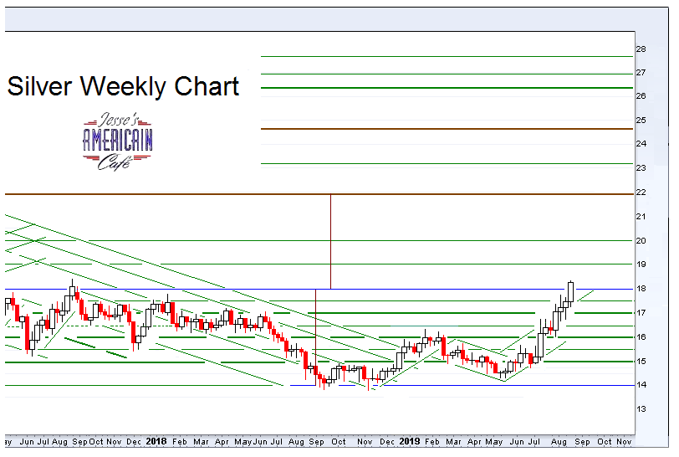679x457 pixels.
Task: Select the 27 price axis label
Action: (x=641, y=73)
